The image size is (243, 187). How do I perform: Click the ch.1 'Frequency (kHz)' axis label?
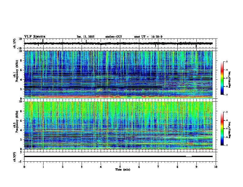[x=17, y=71]
